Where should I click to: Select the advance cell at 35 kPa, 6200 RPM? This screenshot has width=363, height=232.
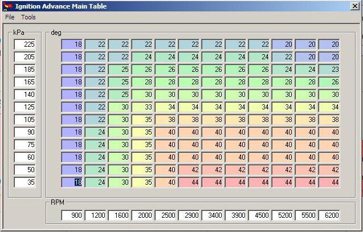[329, 182]
